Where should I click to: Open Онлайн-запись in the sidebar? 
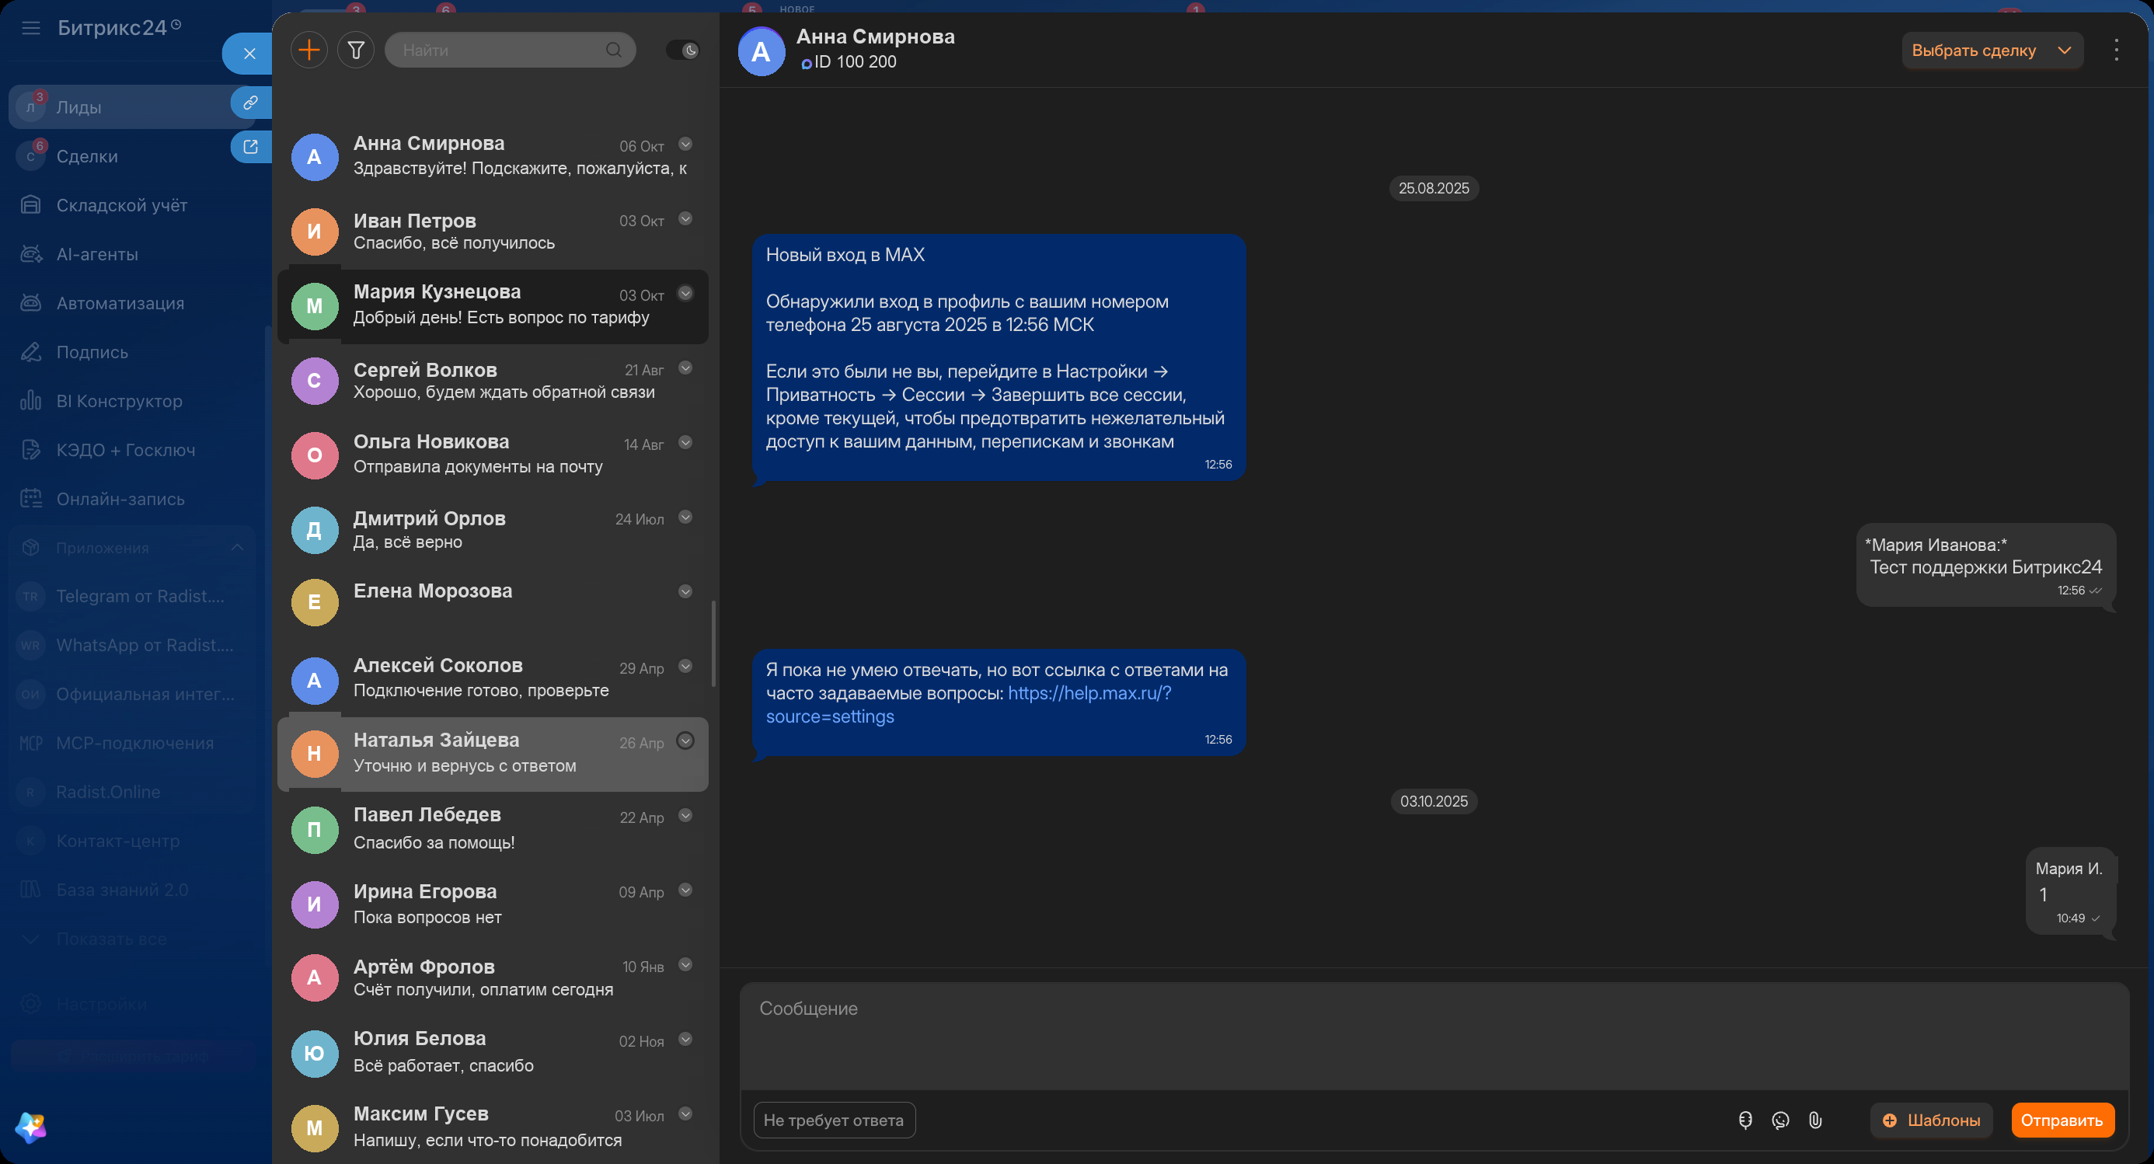pyautogui.click(x=134, y=499)
